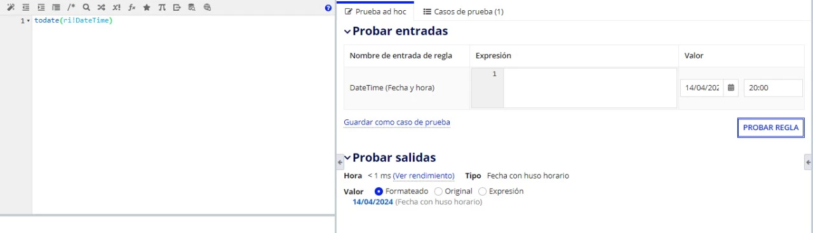Click the shuffle arrows toolbar icon
The height and width of the screenshot is (233, 813).
(101, 8)
